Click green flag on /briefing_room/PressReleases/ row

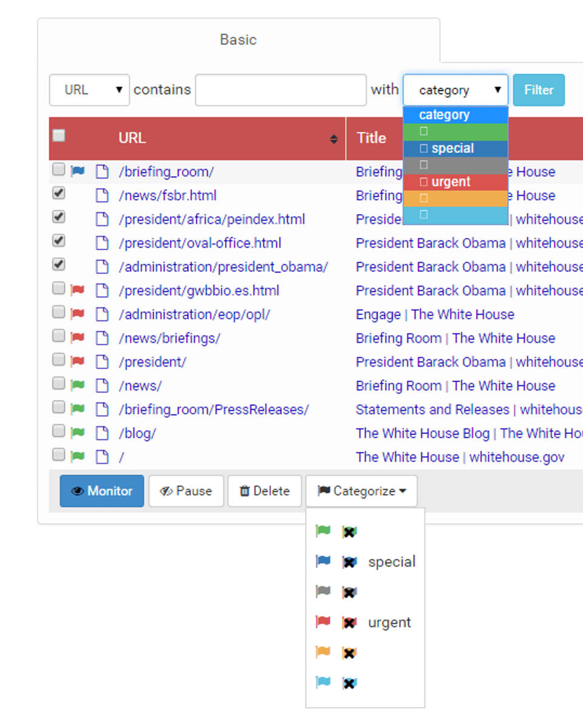(x=78, y=409)
